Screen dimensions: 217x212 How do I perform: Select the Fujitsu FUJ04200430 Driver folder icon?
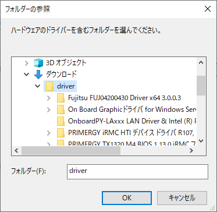coord(61,98)
